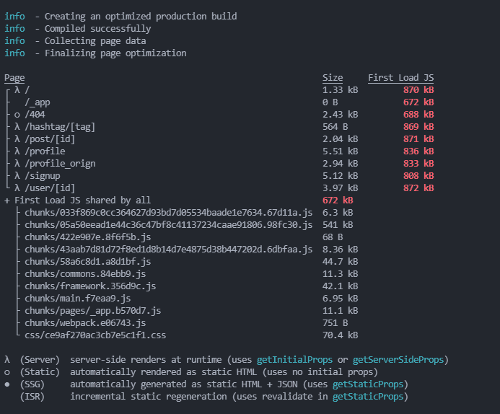Click the lambda icon beside /hashtag/[tag]
Viewport: 500px width, 414px height.
click(x=17, y=127)
